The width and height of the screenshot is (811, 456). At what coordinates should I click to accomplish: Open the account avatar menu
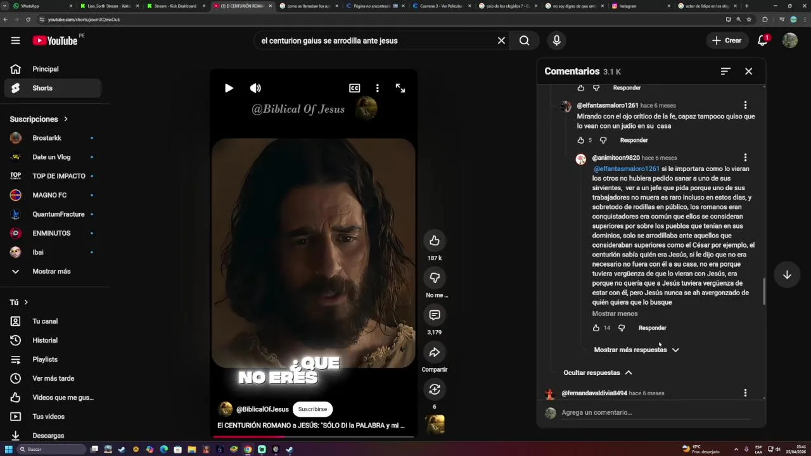[x=789, y=41]
